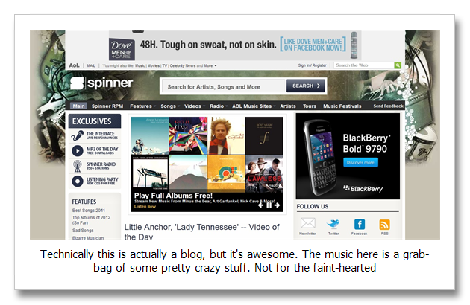Viewport: 470px width, 305px height.
Task: Pause the featured albums slideshow
Action: [x=269, y=205]
